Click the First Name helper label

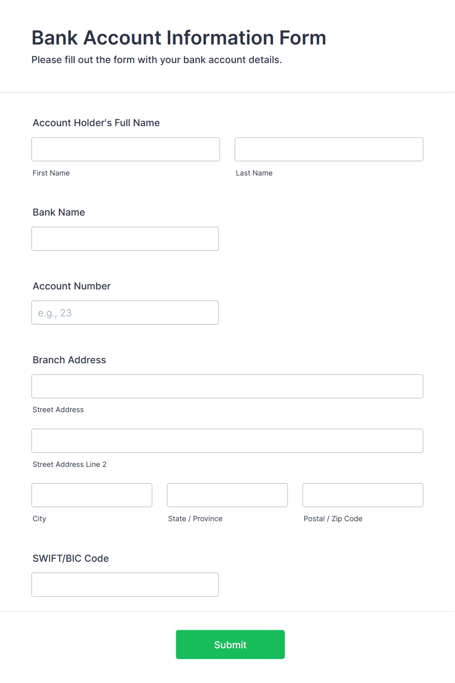(x=51, y=173)
